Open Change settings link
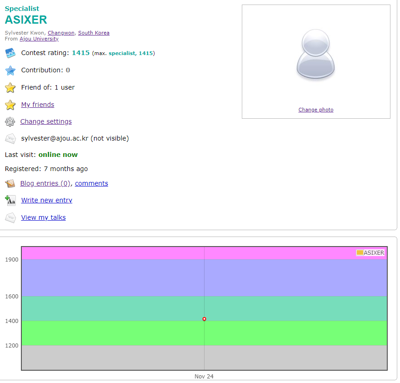 46,121
